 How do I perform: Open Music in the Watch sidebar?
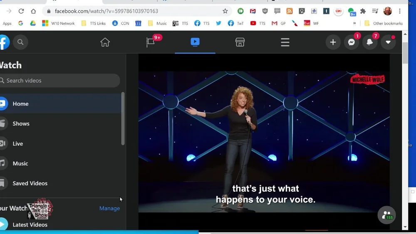(60, 163)
